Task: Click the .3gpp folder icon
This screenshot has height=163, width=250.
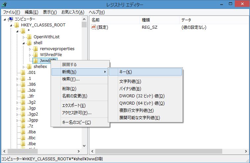Action: coord(23,120)
